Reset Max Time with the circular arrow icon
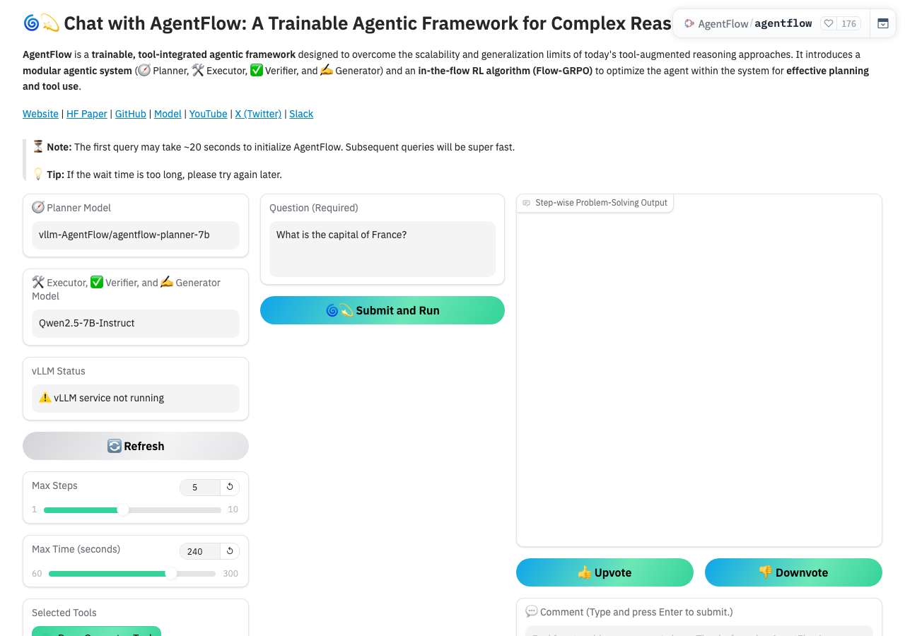 click(x=230, y=551)
